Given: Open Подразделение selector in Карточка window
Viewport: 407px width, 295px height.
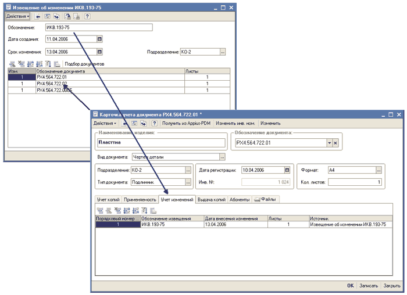Looking at the screenshot, I should [x=188, y=170].
